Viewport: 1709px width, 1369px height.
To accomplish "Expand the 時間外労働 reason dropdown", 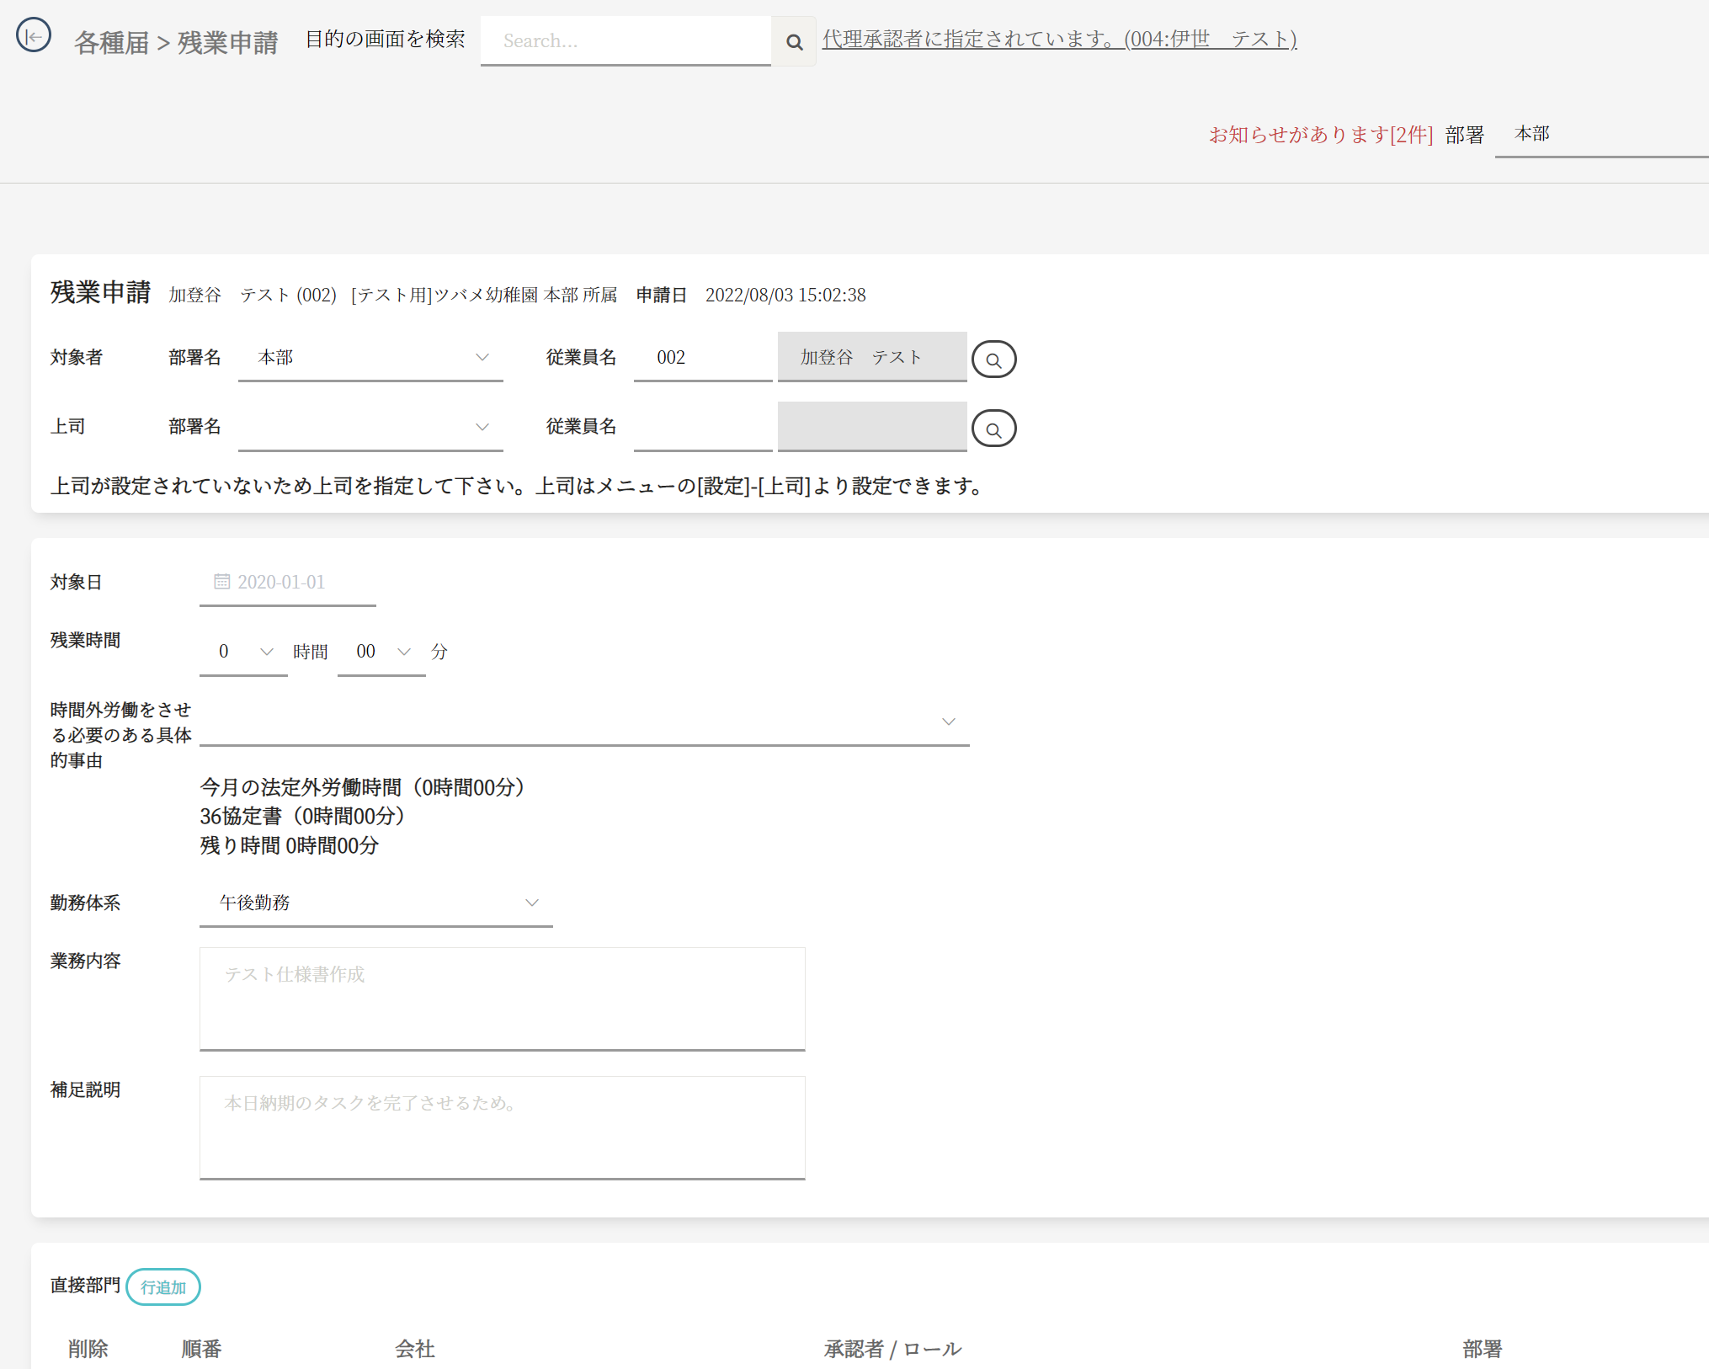I will [x=584, y=722].
